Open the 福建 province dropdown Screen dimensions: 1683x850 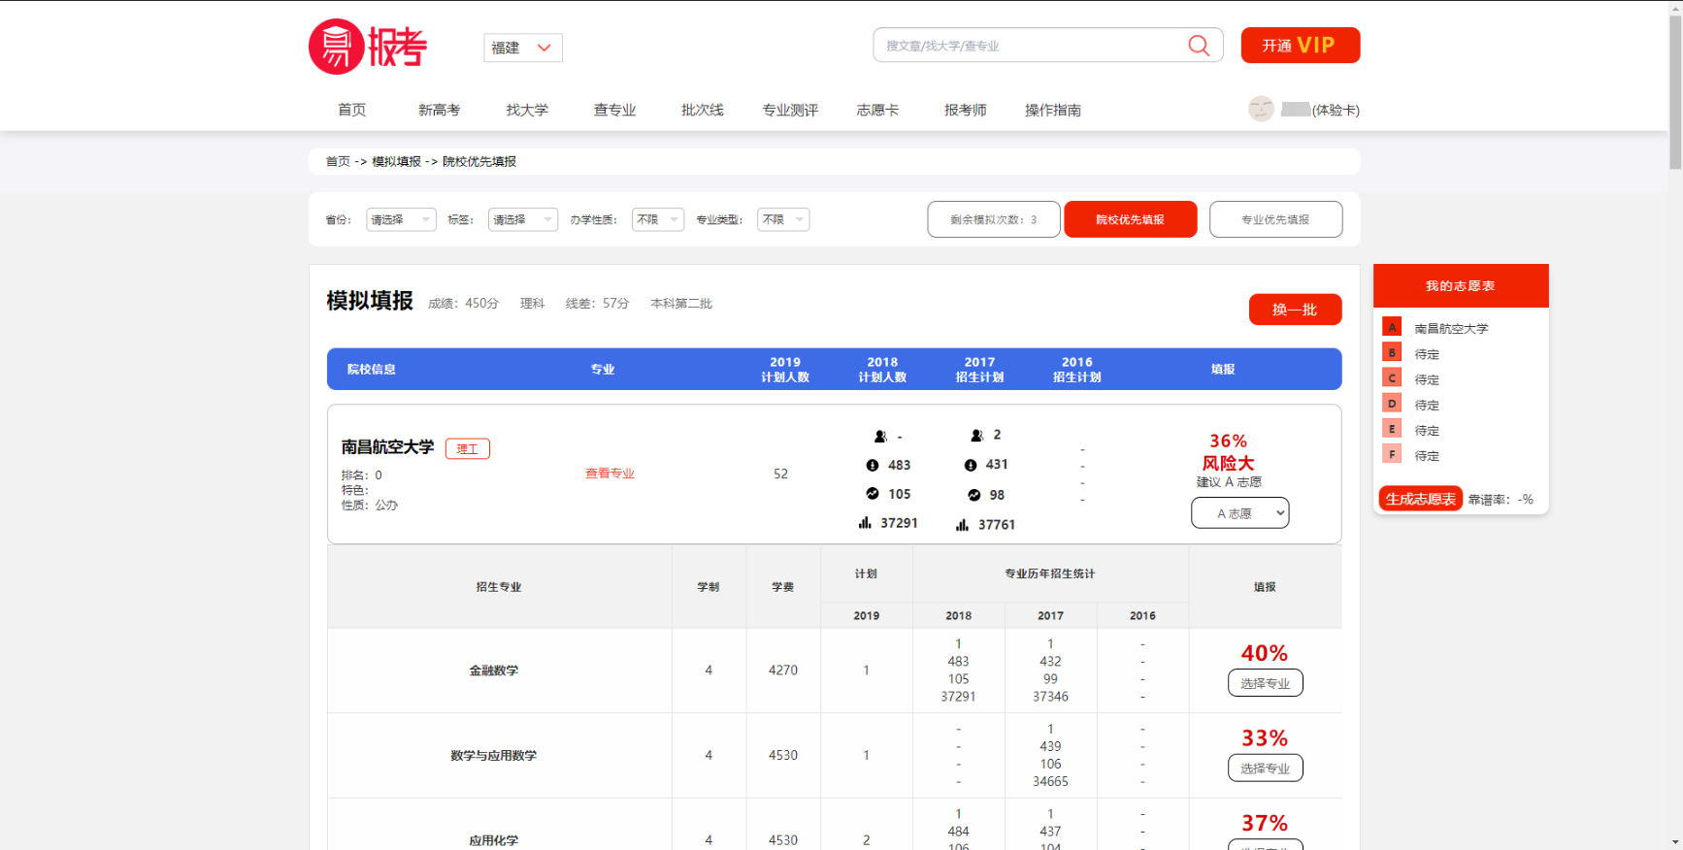(x=522, y=48)
